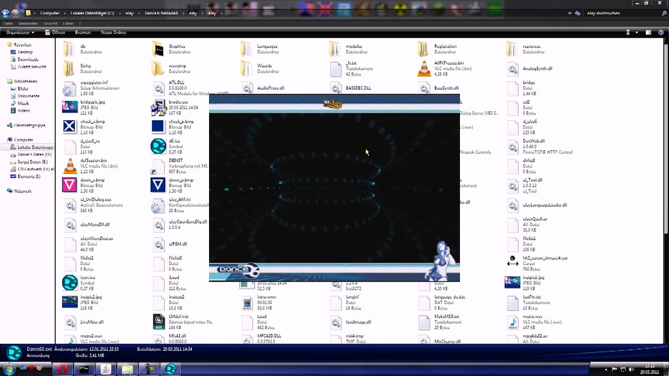Open the Musik library
Viewport: 669px width, 376px height.
click(23, 103)
